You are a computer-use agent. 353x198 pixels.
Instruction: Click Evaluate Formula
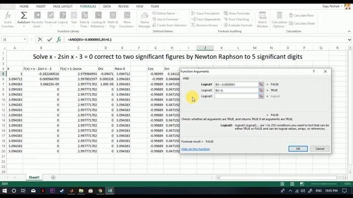click(x=238, y=25)
